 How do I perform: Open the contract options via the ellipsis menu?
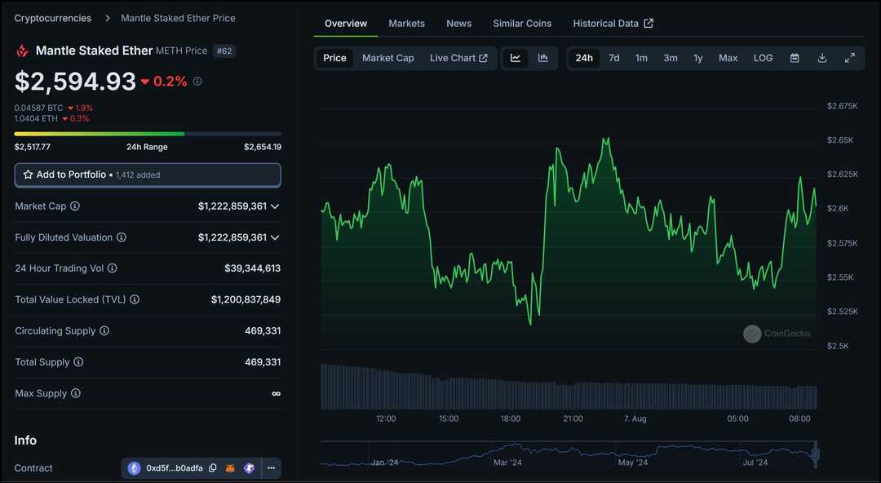pyautogui.click(x=271, y=467)
